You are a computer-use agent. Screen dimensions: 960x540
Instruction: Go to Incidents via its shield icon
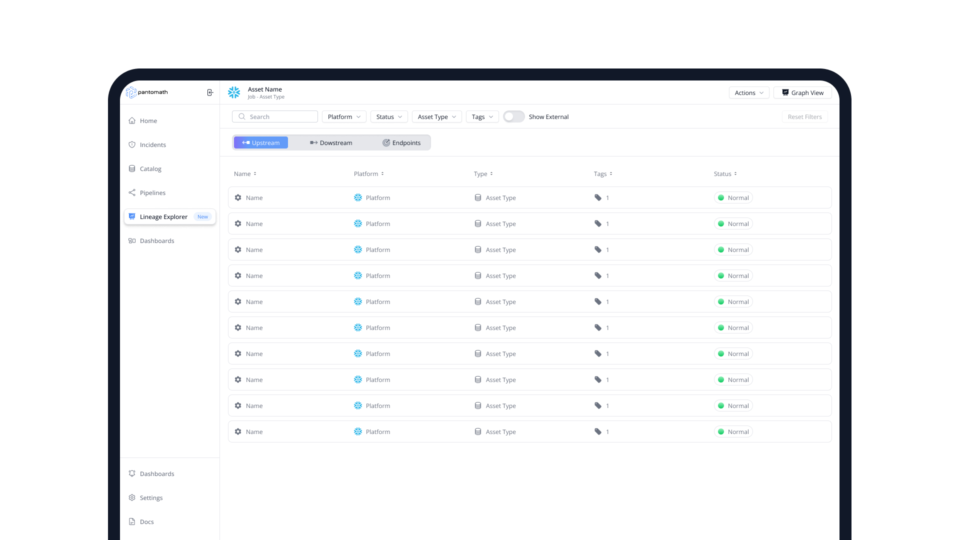click(x=132, y=144)
